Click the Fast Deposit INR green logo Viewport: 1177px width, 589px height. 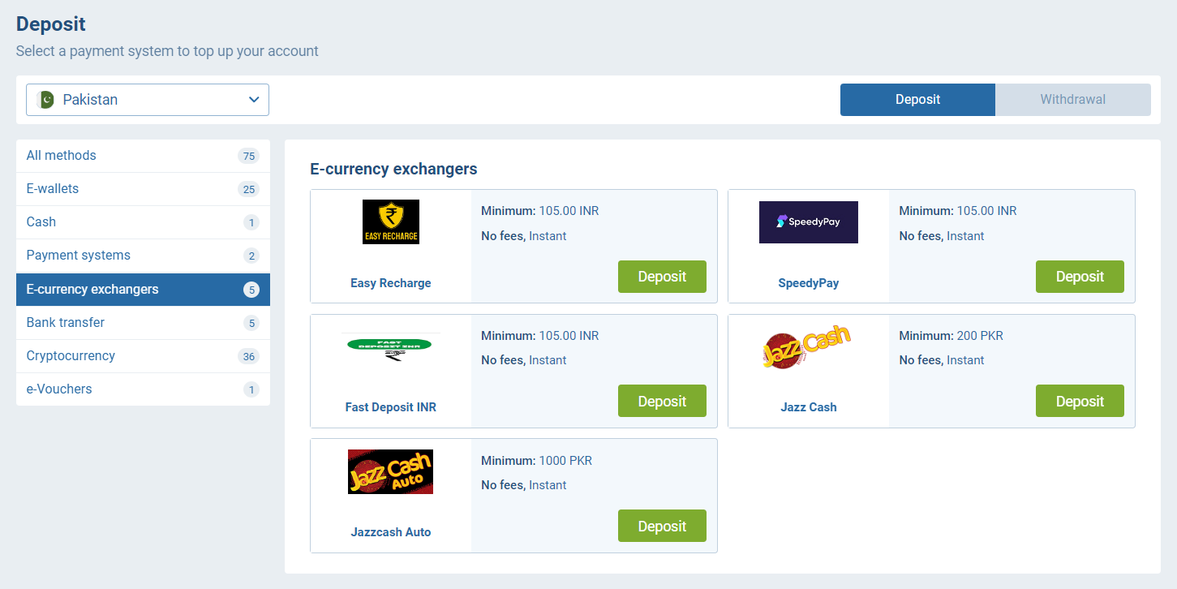(x=390, y=346)
